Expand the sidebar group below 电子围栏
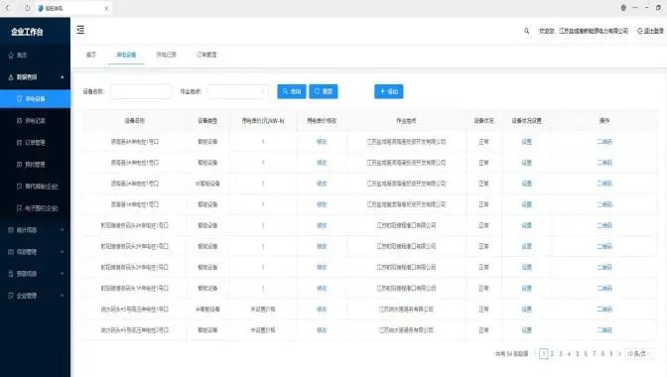667x377 pixels. coord(36,230)
